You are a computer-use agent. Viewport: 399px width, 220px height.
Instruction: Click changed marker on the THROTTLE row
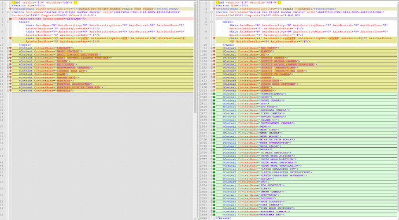tap(10, 91)
